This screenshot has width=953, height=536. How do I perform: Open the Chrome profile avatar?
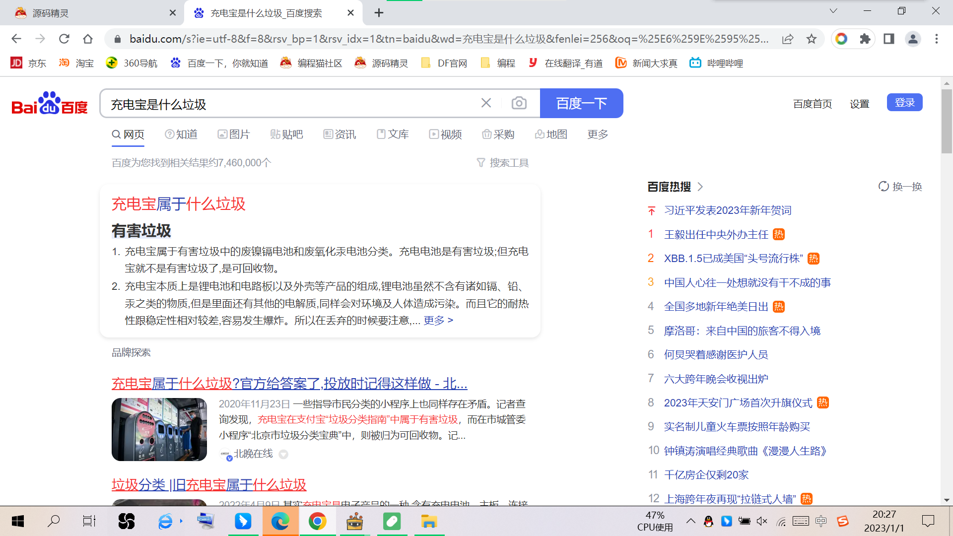[913, 39]
